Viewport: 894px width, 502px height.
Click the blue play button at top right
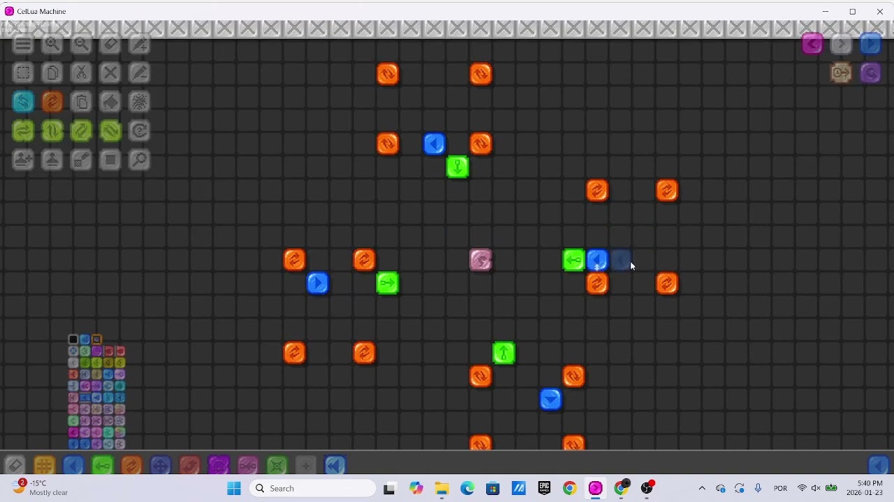pos(870,45)
